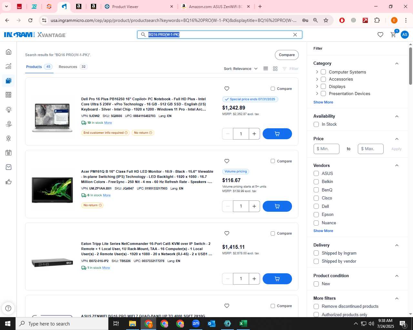This screenshot has width=413, height=330.
Task: Collapse the More filters section
Action: 397,298
